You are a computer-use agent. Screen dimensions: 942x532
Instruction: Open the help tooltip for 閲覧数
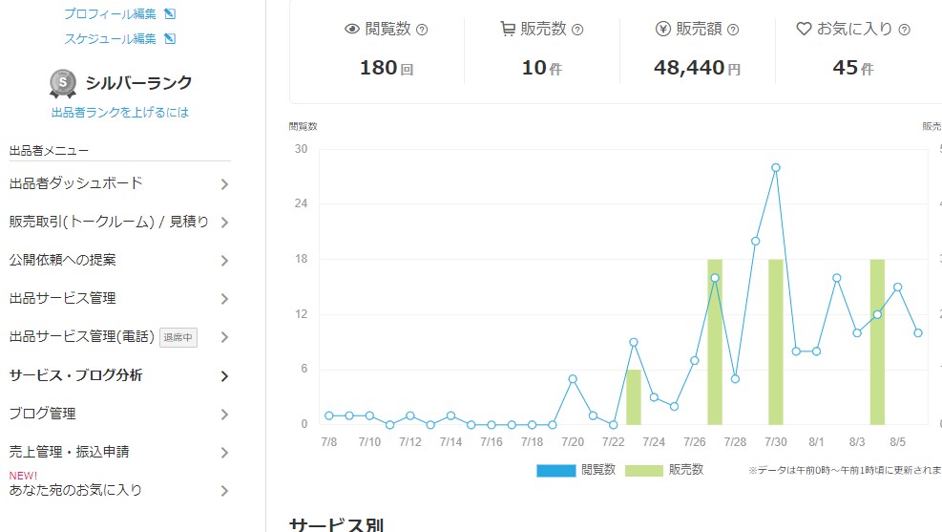(422, 30)
